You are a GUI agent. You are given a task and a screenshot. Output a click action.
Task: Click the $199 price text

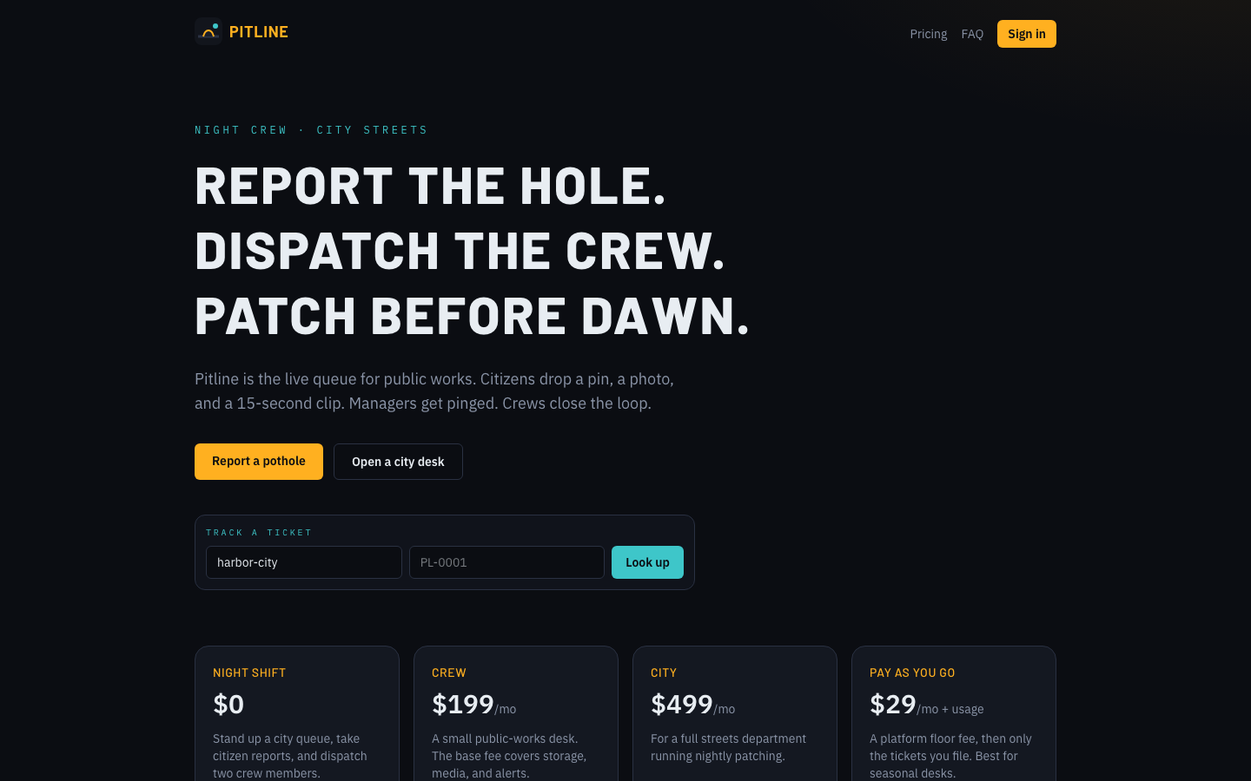pos(463,704)
